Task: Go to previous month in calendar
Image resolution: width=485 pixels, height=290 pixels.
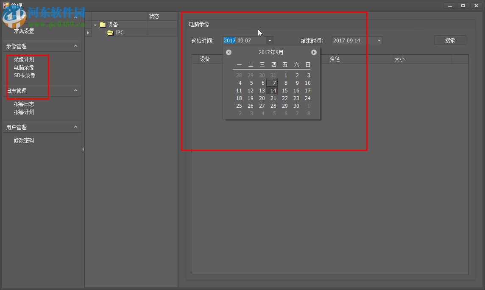Action: coord(229,52)
